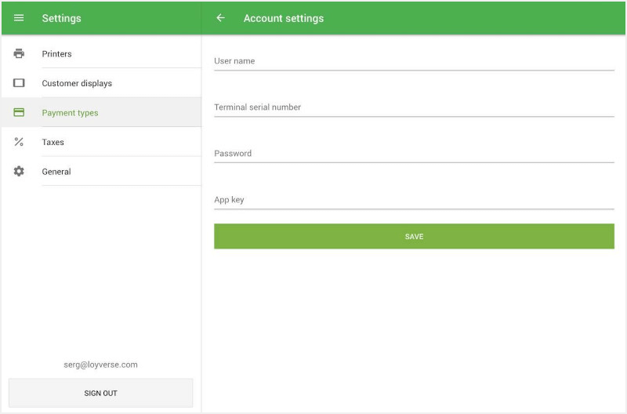Click the green Payment types card icon

click(19, 113)
